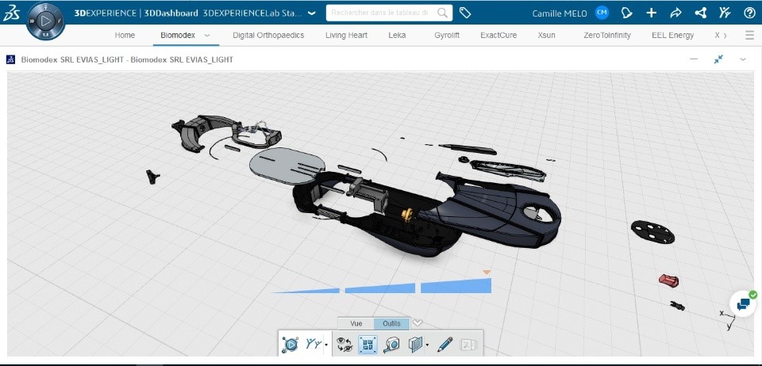Click the XY axis orientation triad

pyautogui.click(x=728, y=318)
